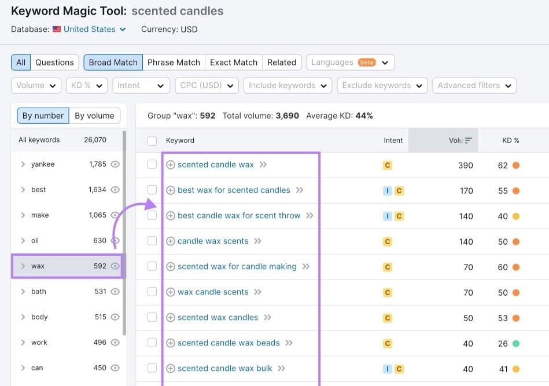Open the KD % filter dropdown

click(87, 86)
